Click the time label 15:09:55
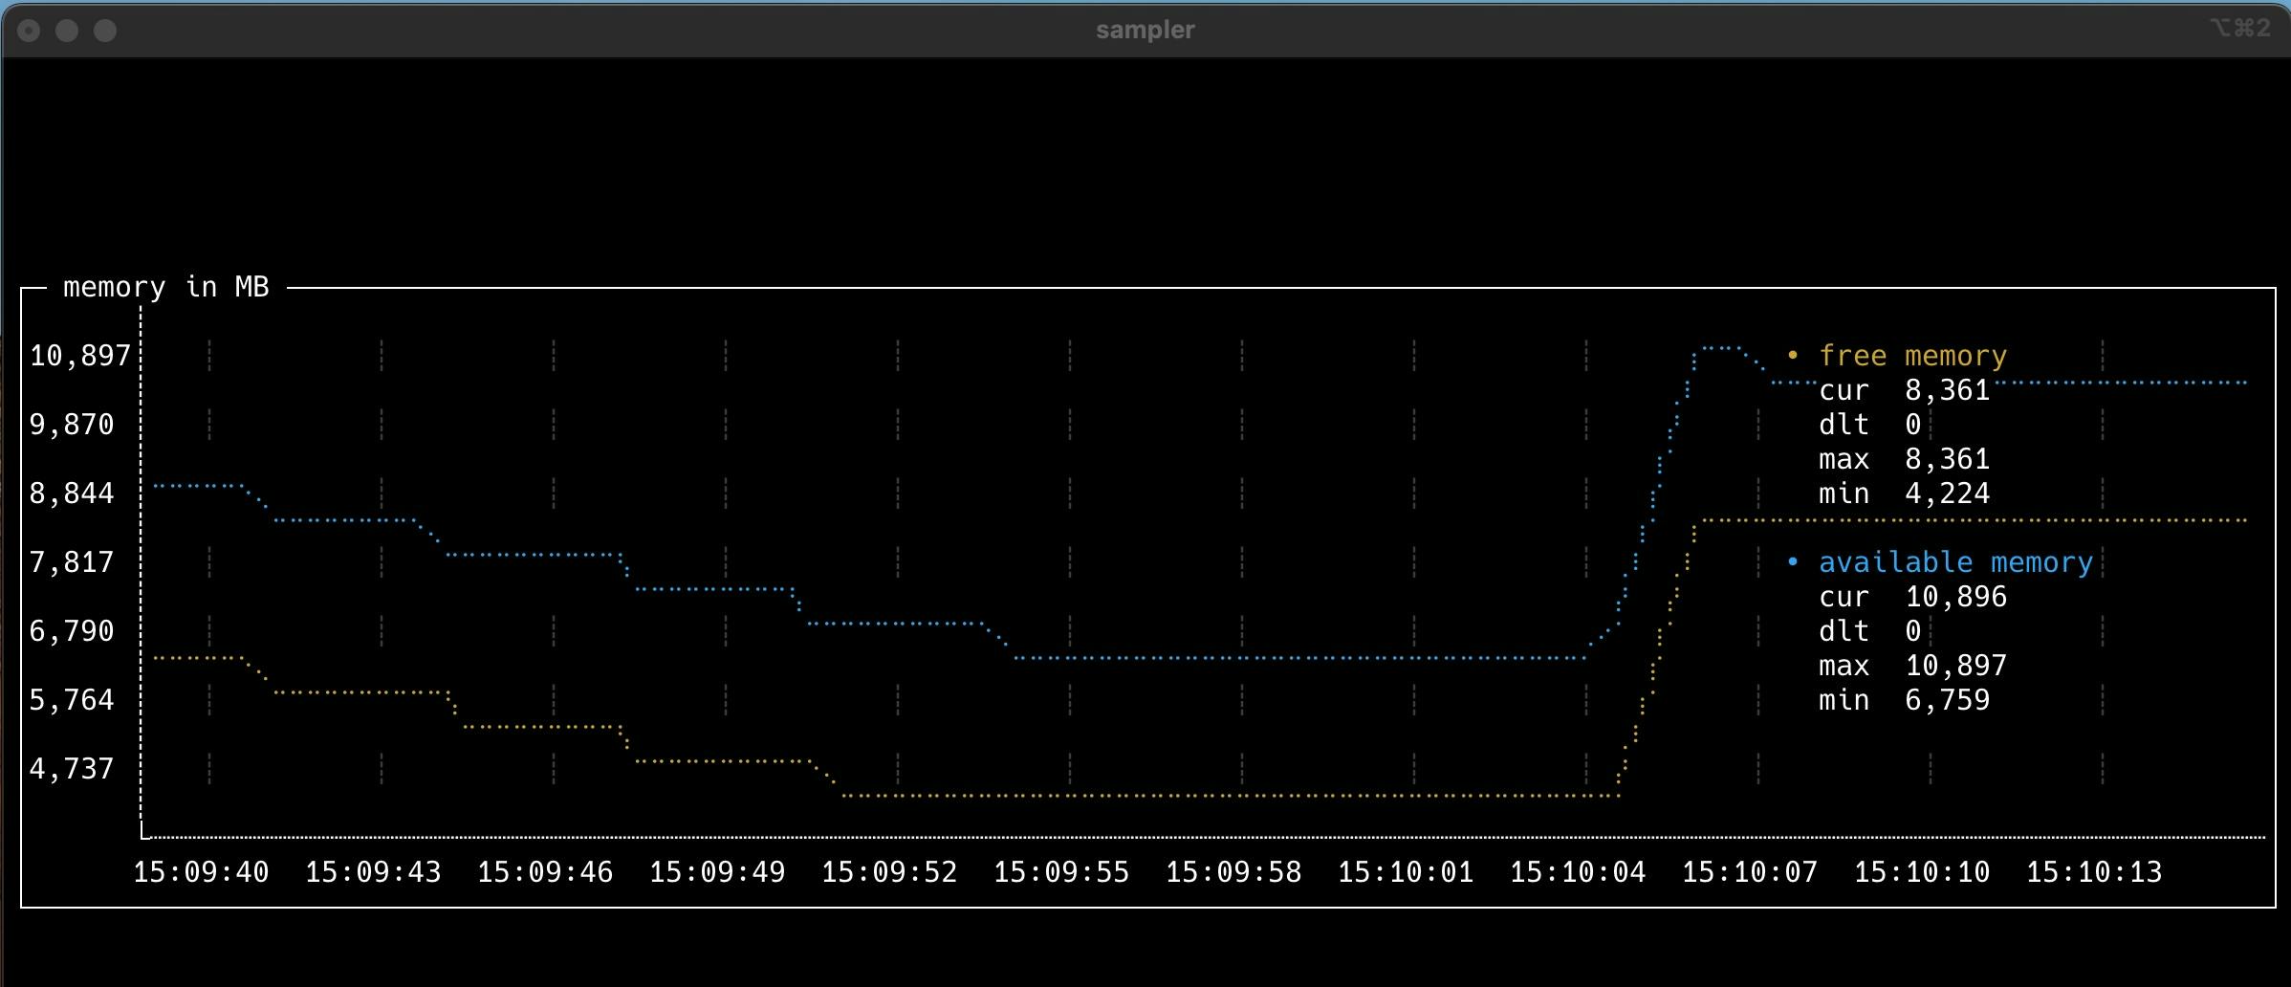The height and width of the screenshot is (987, 2291). [1061, 872]
